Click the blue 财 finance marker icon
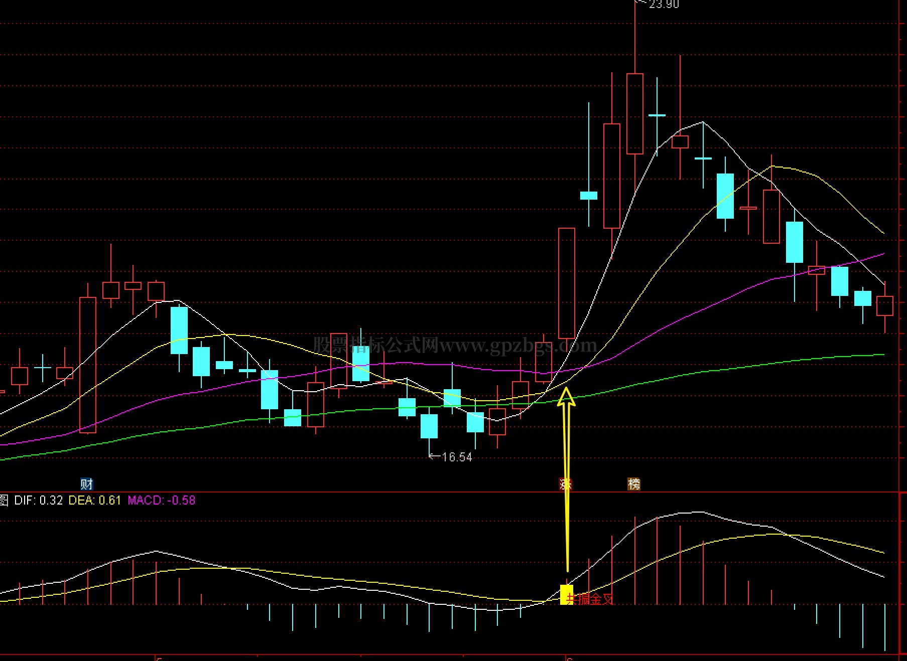This screenshot has height=661, width=907. [x=87, y=484]
